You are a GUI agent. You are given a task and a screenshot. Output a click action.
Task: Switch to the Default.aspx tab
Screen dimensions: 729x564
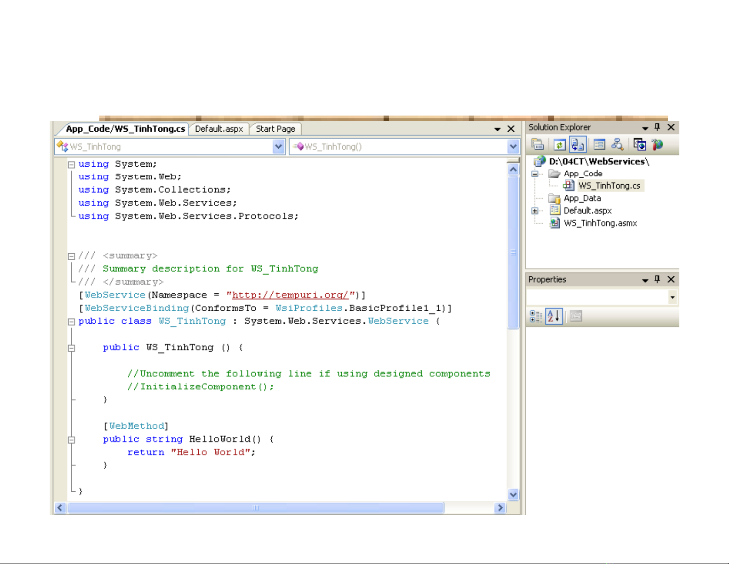click(219, 129)
